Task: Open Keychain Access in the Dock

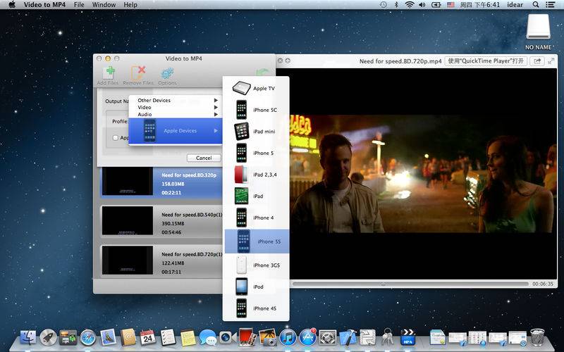Action: click(x=387, y=338)
